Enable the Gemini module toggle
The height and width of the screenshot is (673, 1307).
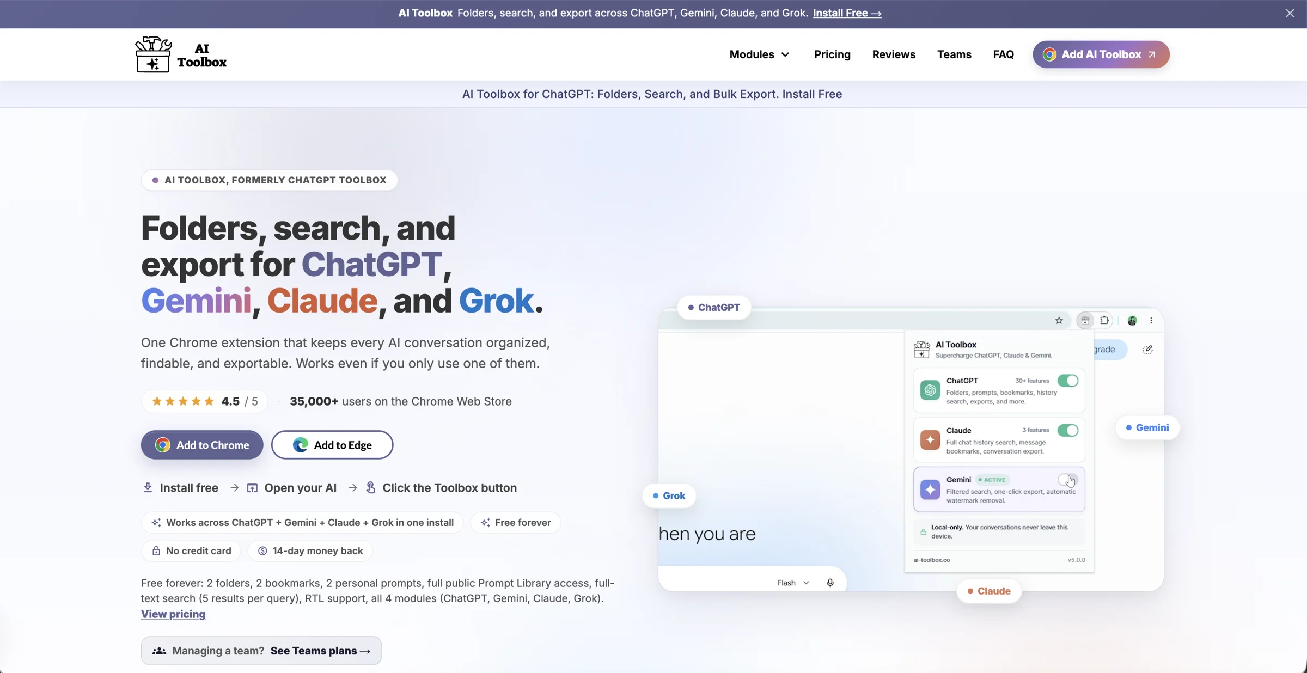[1067, 480]
